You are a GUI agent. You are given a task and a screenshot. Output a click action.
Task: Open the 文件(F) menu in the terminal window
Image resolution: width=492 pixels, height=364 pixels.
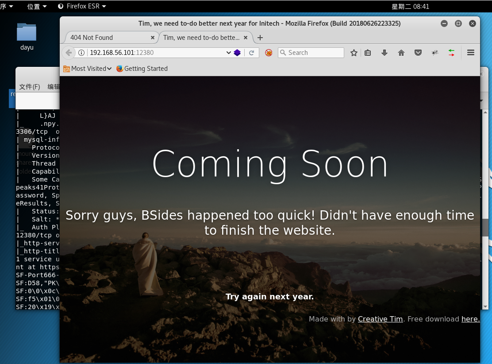pos(30,87)
